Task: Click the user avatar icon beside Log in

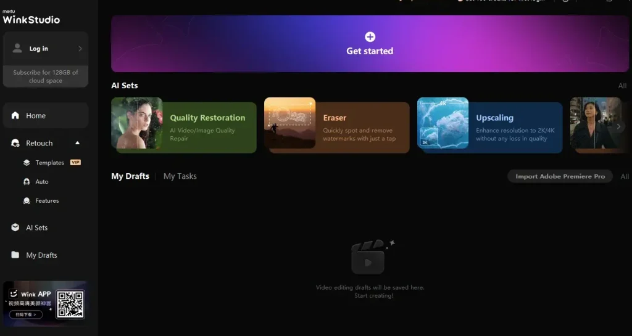Action: click(17, 49)
